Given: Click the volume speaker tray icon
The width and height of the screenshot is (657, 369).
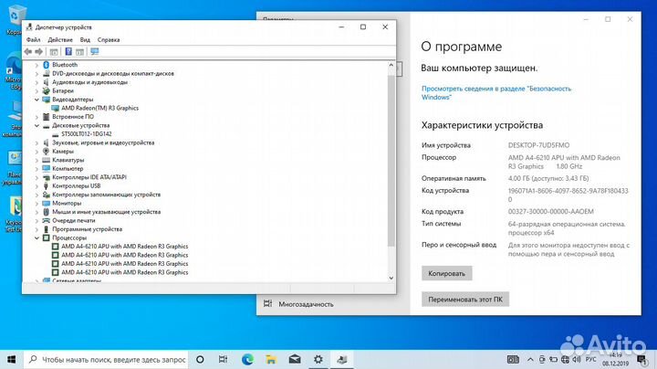Looking at the screenshot, I should pyautogui.click(x=577, y=359).
